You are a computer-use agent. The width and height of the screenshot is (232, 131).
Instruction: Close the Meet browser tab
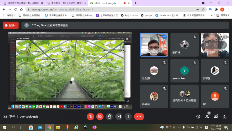pos(129,3)
